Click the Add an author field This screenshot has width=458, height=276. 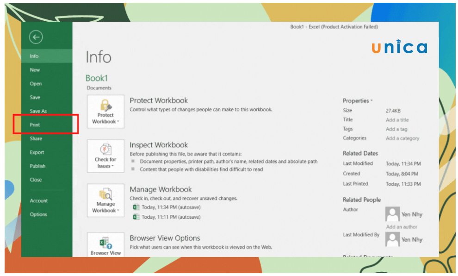(x=402, y=227)
